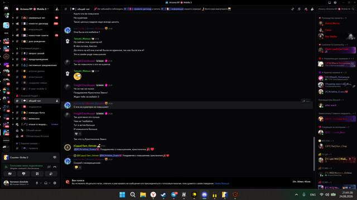Screen dimensions: 357x200
Task: Open новости-дискорд channel
Action: 37,23
